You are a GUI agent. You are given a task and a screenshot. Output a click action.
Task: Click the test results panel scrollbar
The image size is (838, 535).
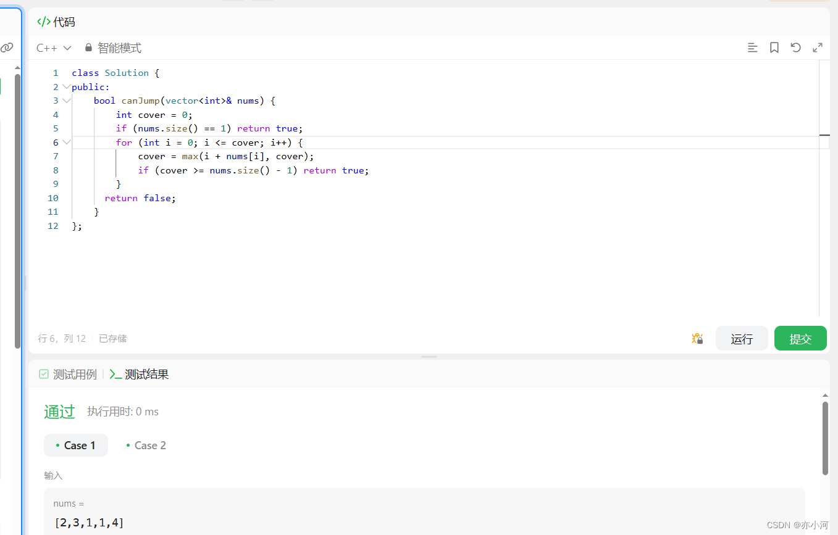(825, 438)
